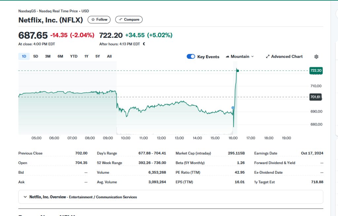The height and width of the screenshot is (216, 338).
Task: Click the Open value 704.35
Action: tap(81, 163)
